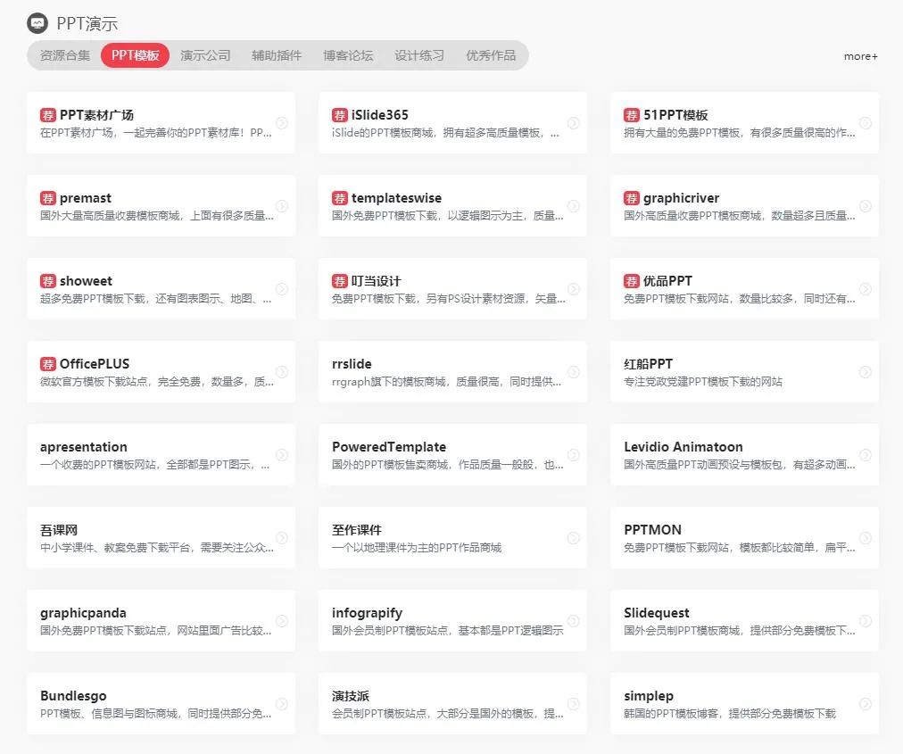Click the 一个以地理课件为主的PPT作品商城 description
This screenshot has height=754, width=903.
tap(417, 547)
